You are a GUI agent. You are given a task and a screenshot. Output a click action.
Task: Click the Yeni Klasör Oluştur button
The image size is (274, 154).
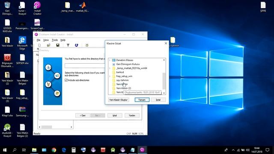119,100
